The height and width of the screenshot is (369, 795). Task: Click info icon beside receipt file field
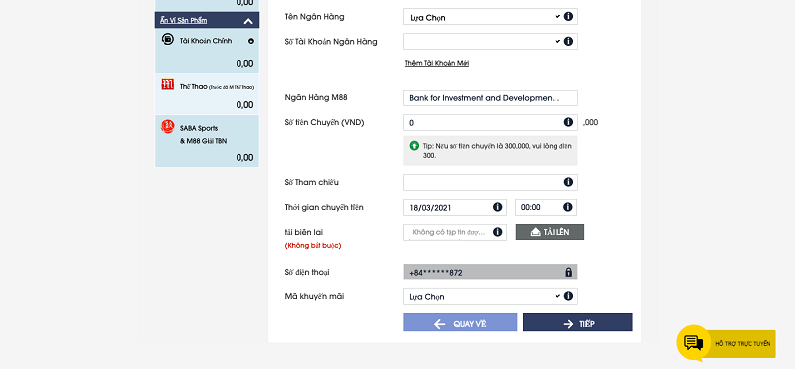click(x=498, y=232)
